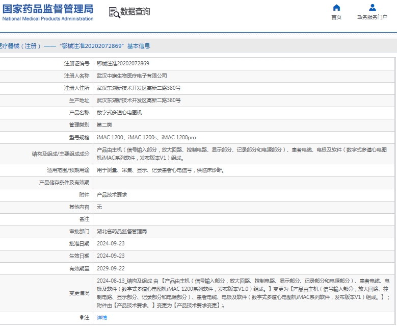Select 生效日期 value 2024-09-23
The height and width of the screenshot is (327, 397).
[x=111, y=256]
